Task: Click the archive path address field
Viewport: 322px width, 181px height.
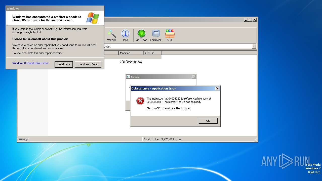Action: tap(178, 46)
